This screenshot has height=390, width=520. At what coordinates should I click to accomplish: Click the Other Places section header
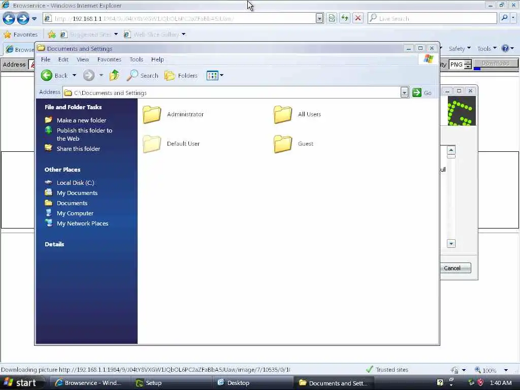(x=62, y=170)
